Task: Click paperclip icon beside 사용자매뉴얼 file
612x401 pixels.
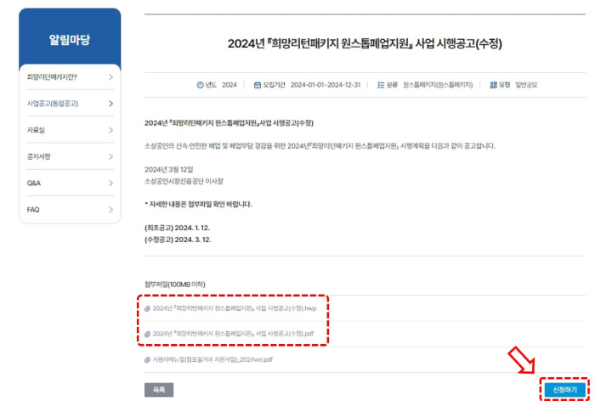Action: (148, 359)
